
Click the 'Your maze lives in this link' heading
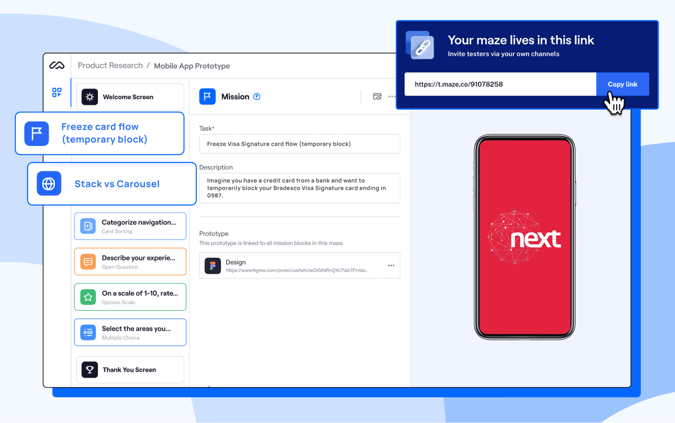tap(521, 40)
